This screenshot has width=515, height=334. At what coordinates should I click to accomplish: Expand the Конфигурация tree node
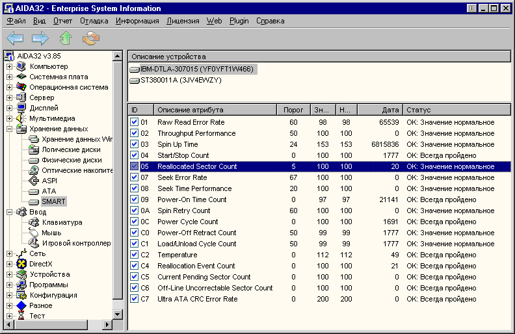pyautogui.click(x=9, y=295)
